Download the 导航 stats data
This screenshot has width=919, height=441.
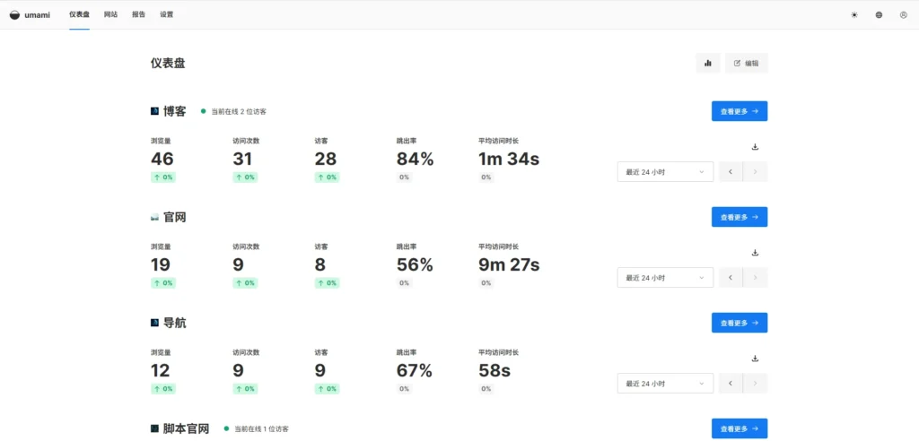pyautogui.click(x=755, y=359)
